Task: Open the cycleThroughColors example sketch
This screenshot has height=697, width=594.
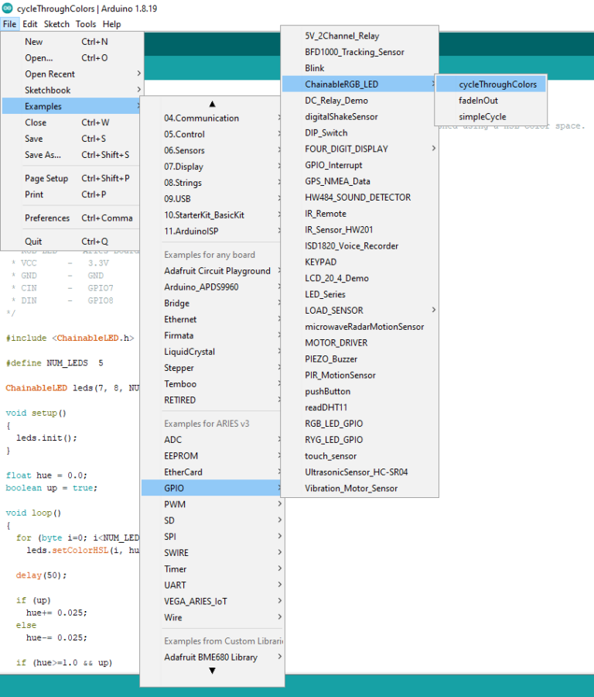Action: (497, 84)
